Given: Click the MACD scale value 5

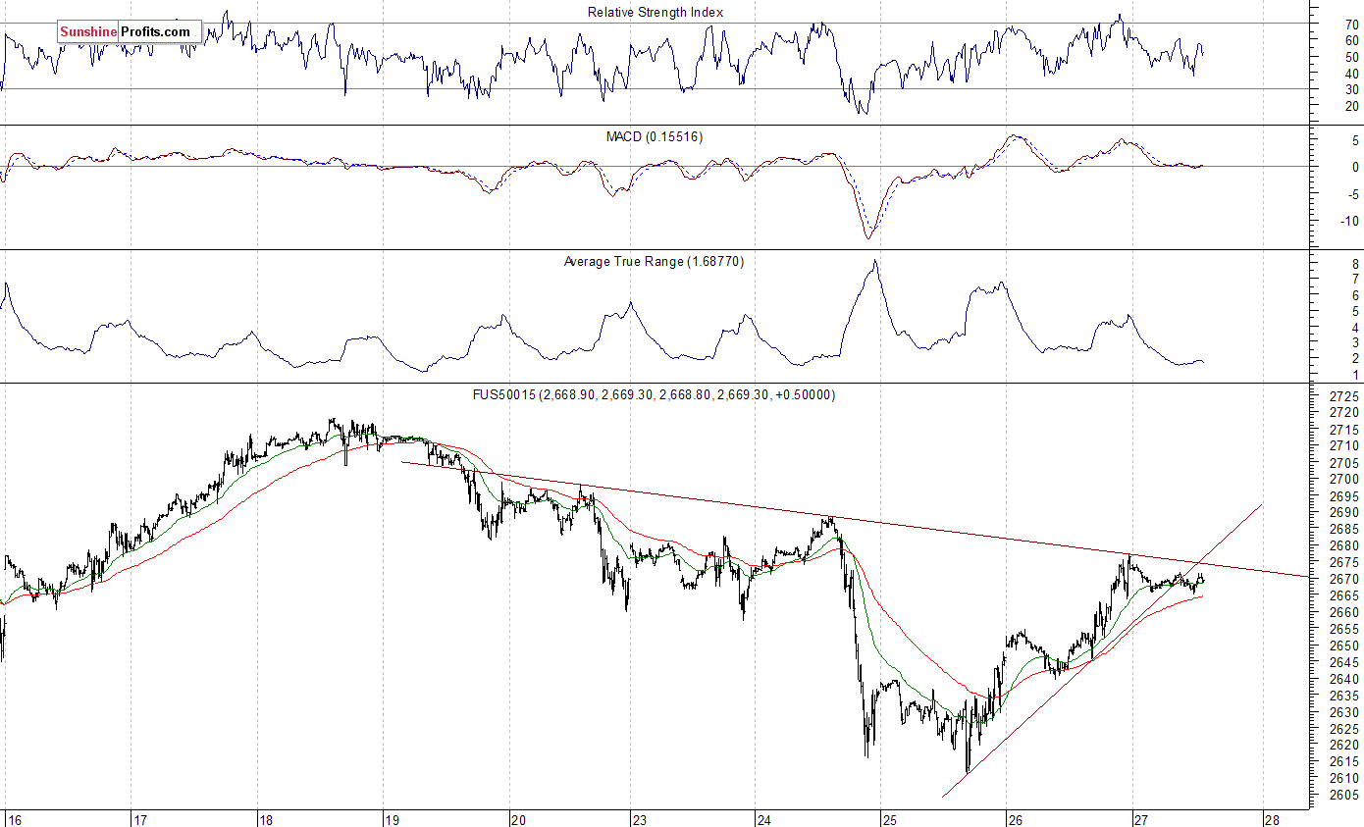Looking at the screenshot, I should tap(1354, 140).
